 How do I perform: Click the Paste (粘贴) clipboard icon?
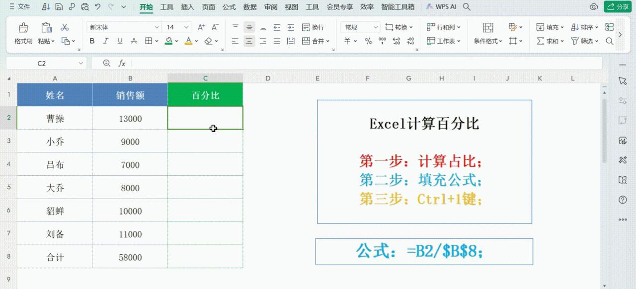tap(46, 28)
